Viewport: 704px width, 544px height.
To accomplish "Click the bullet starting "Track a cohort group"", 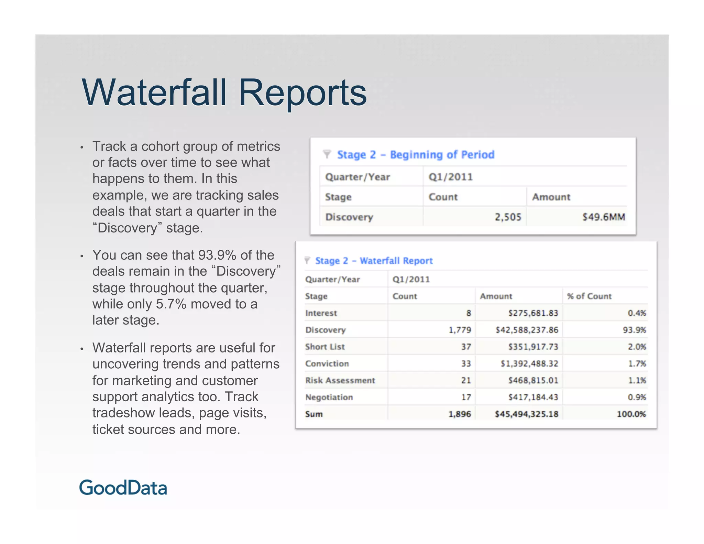I will coord(186,187).
